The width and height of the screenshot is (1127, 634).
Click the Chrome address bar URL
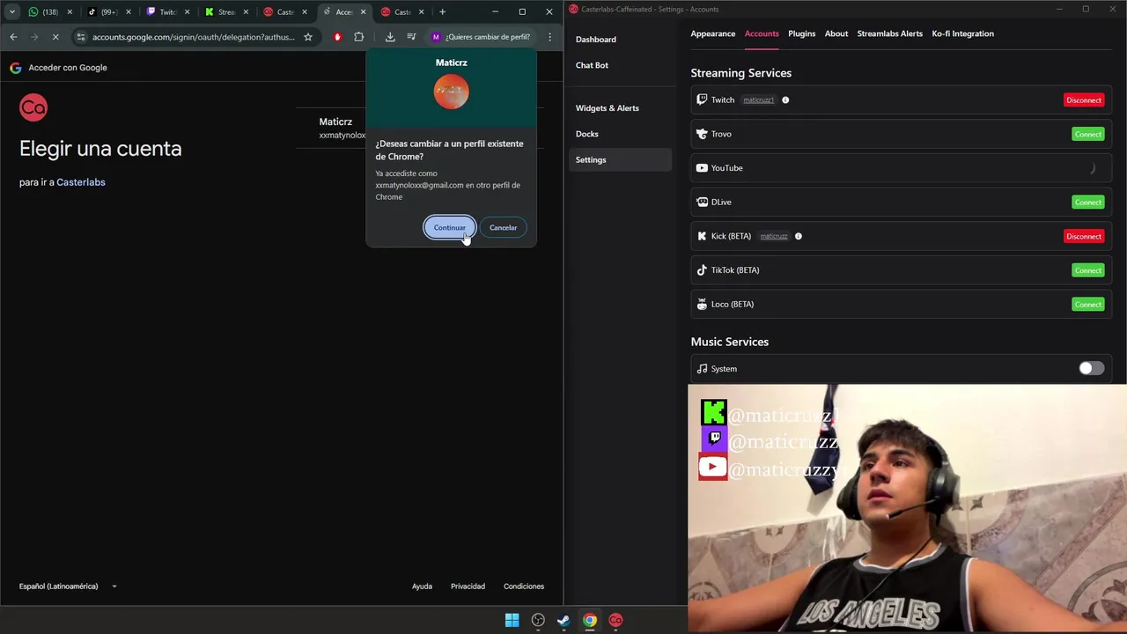pos(194,37)
